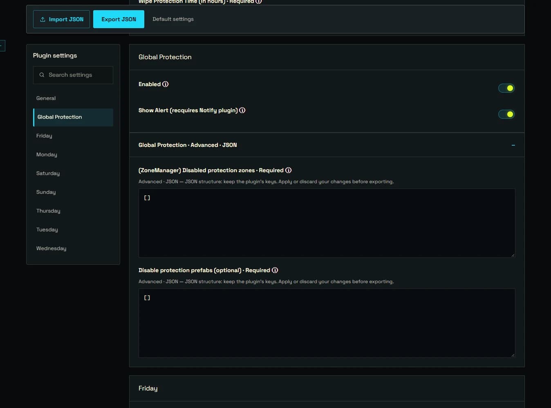Screen dimensions: 551x408
Task: Open Thursday settings
Action: click(73, 211)
